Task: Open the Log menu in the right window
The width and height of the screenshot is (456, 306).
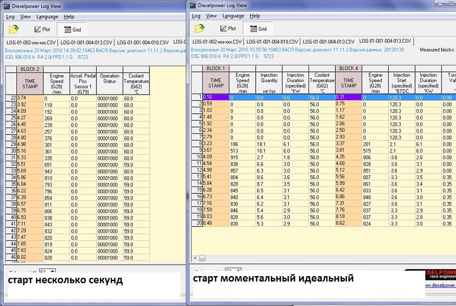Action: (196, 16)
